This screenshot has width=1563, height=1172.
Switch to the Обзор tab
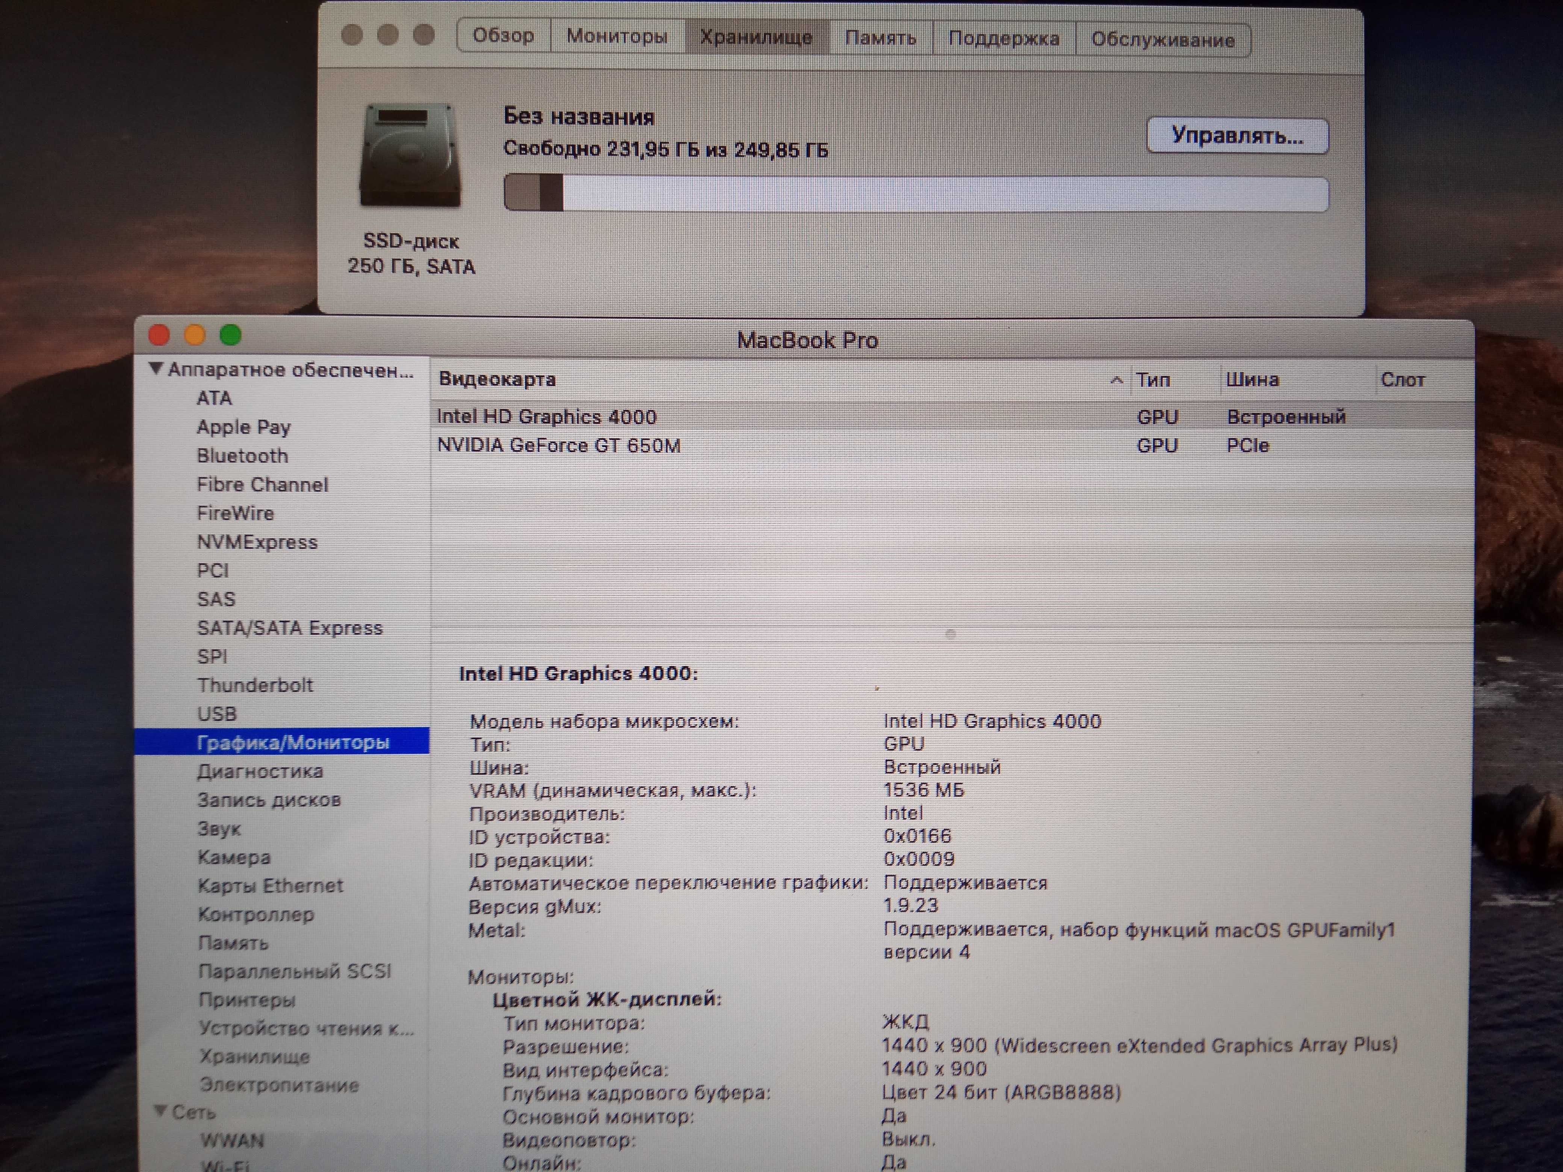503,35
